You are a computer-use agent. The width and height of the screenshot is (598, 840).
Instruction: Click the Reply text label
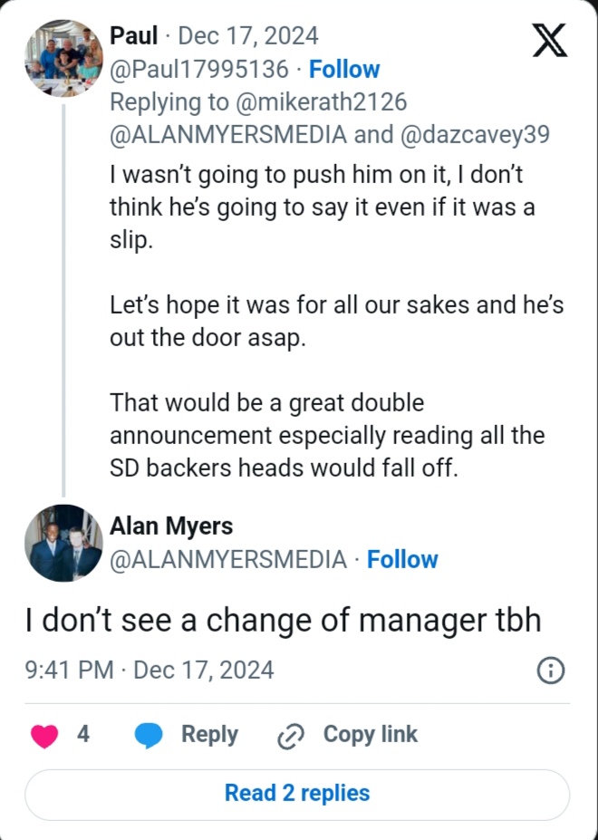pyautogui.click(x=209, y=735)
